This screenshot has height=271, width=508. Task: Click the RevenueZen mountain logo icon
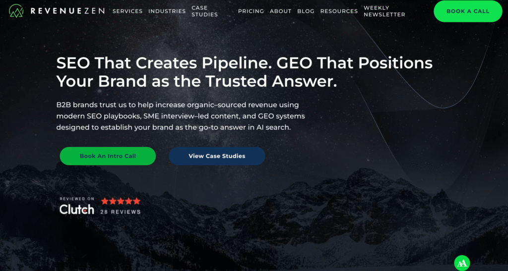[x=16, y=11]
